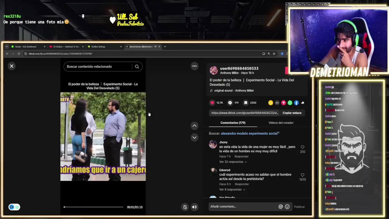Open user8698884858533 profile name
389x219 pixels.
pyautogui.click(x=239, y=68)
